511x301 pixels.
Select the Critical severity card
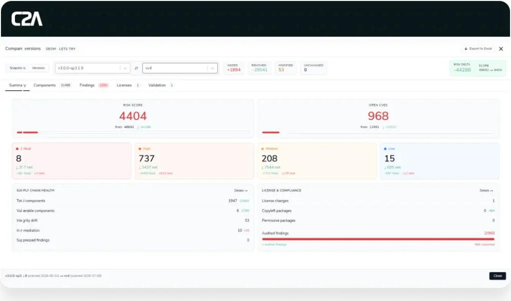[x=72, y=161]
